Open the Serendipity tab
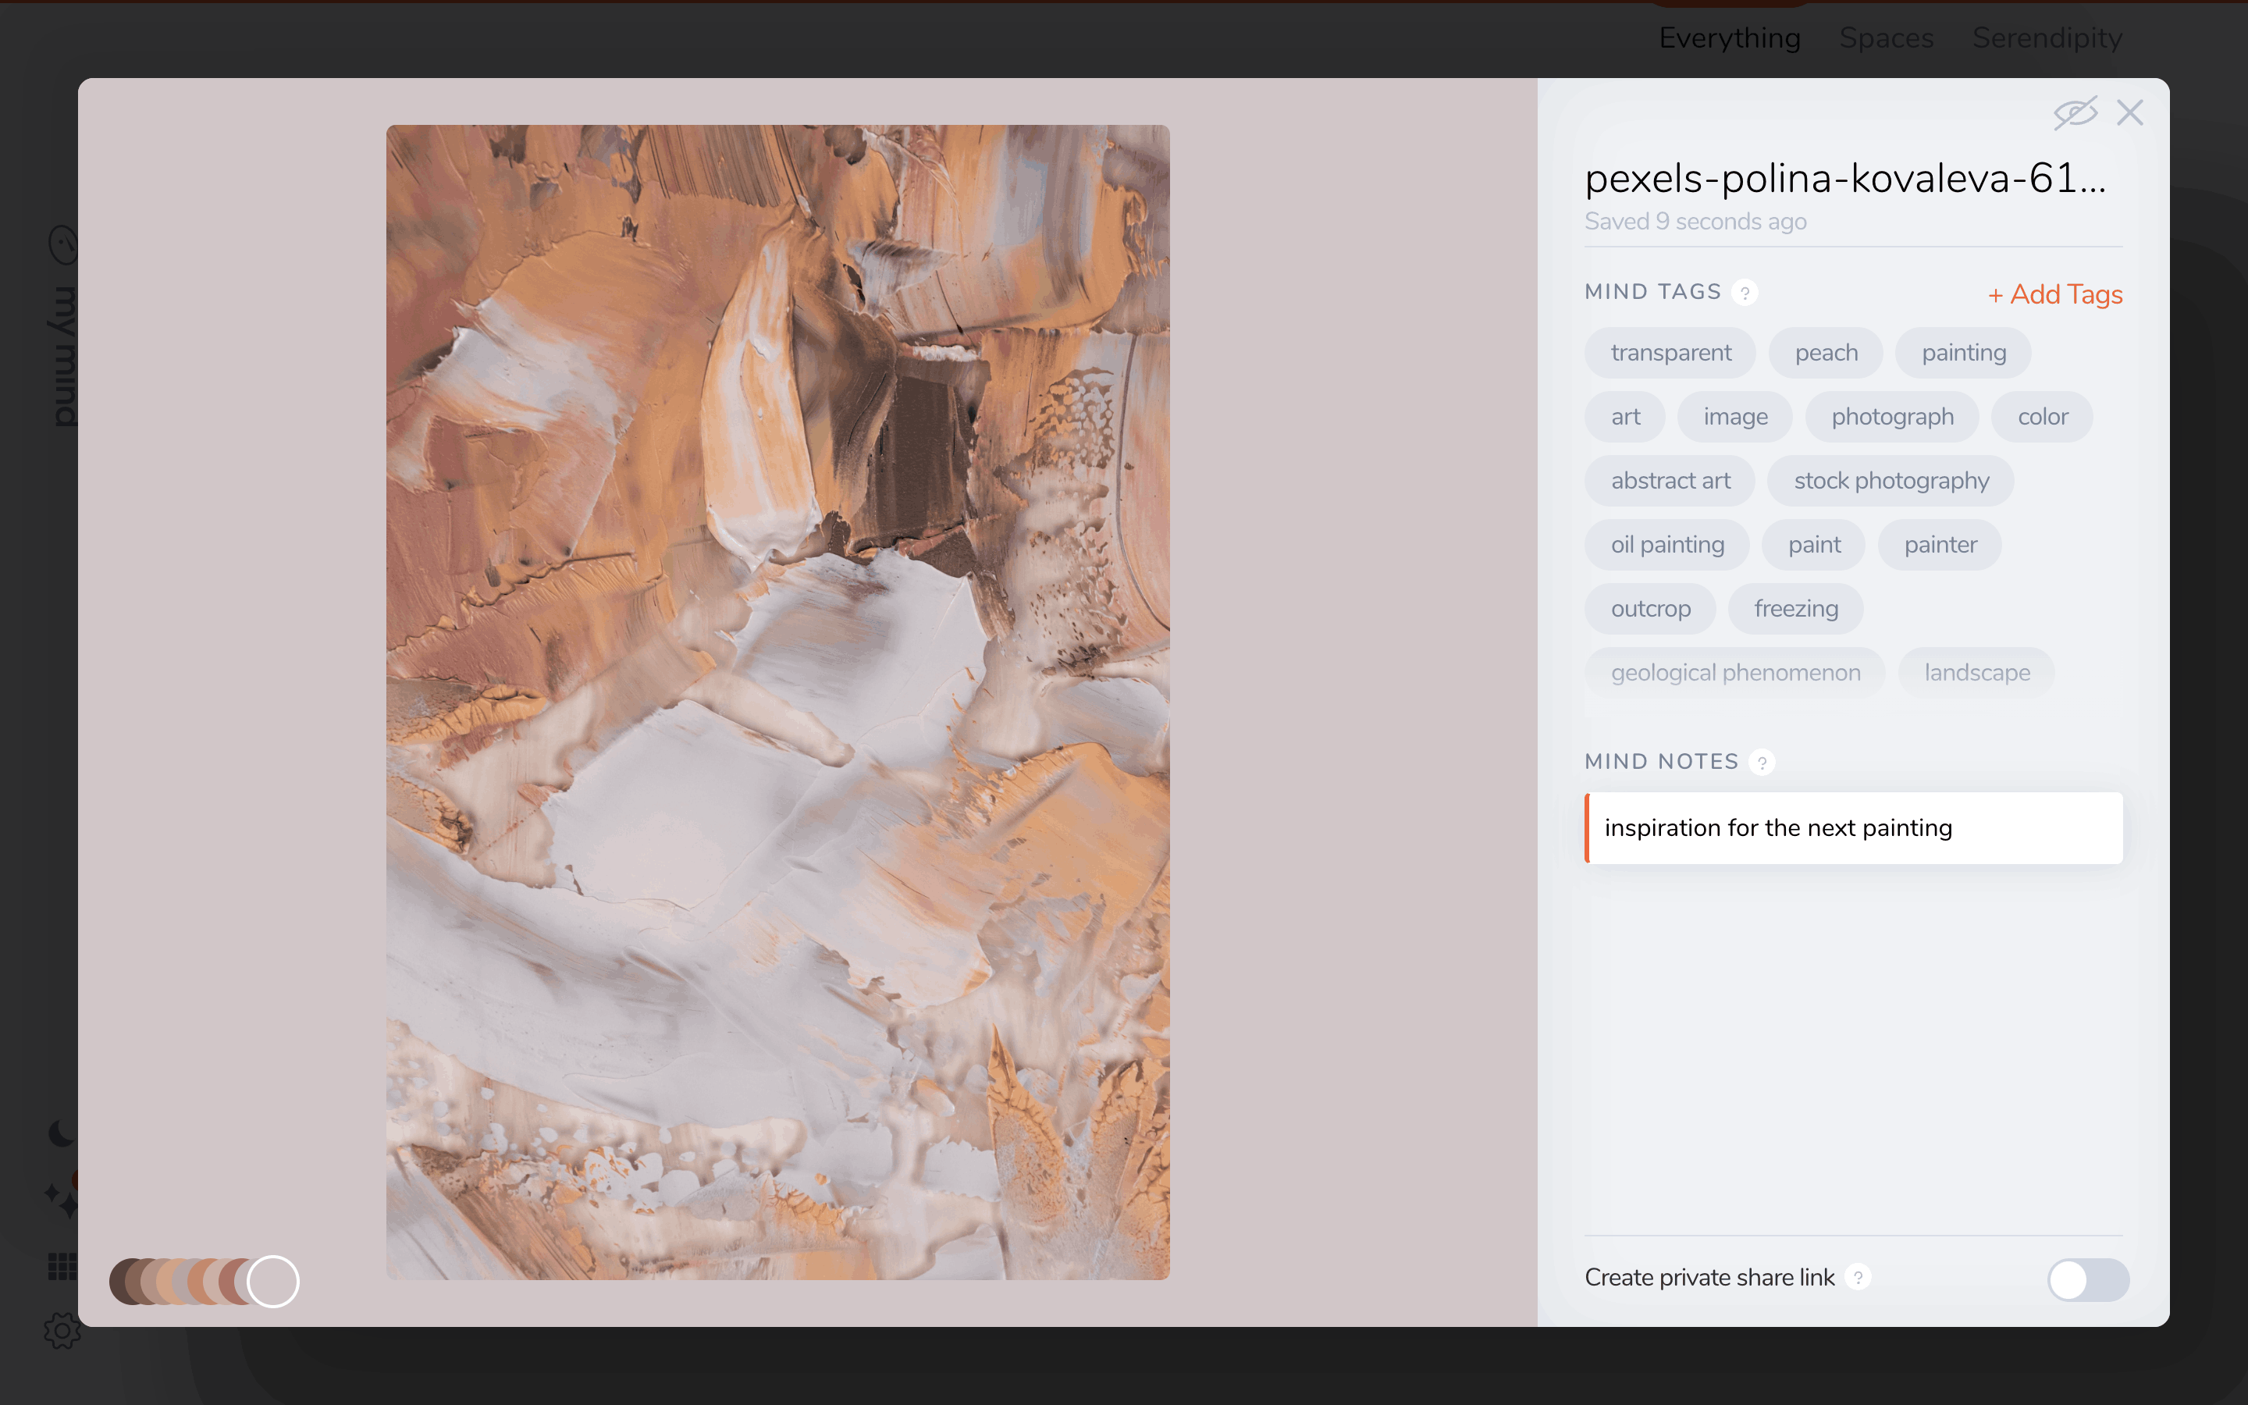 pyautogui.click(x=2047, y=38)
